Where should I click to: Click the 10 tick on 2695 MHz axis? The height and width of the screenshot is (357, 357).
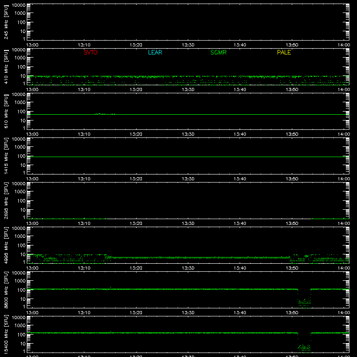[23, 210]
